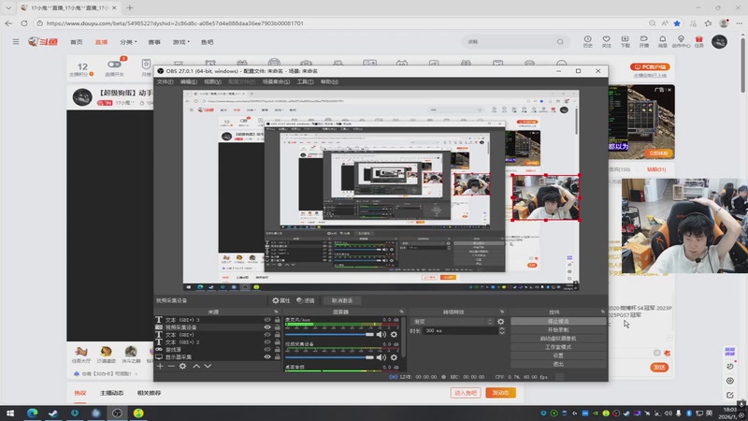
Task: Hide the 视频采集设备 source via eye
Action: [x=267, y=327]
